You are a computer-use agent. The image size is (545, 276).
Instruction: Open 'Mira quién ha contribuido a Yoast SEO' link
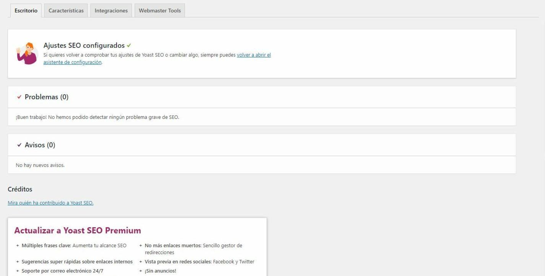(x=50, y=203)
